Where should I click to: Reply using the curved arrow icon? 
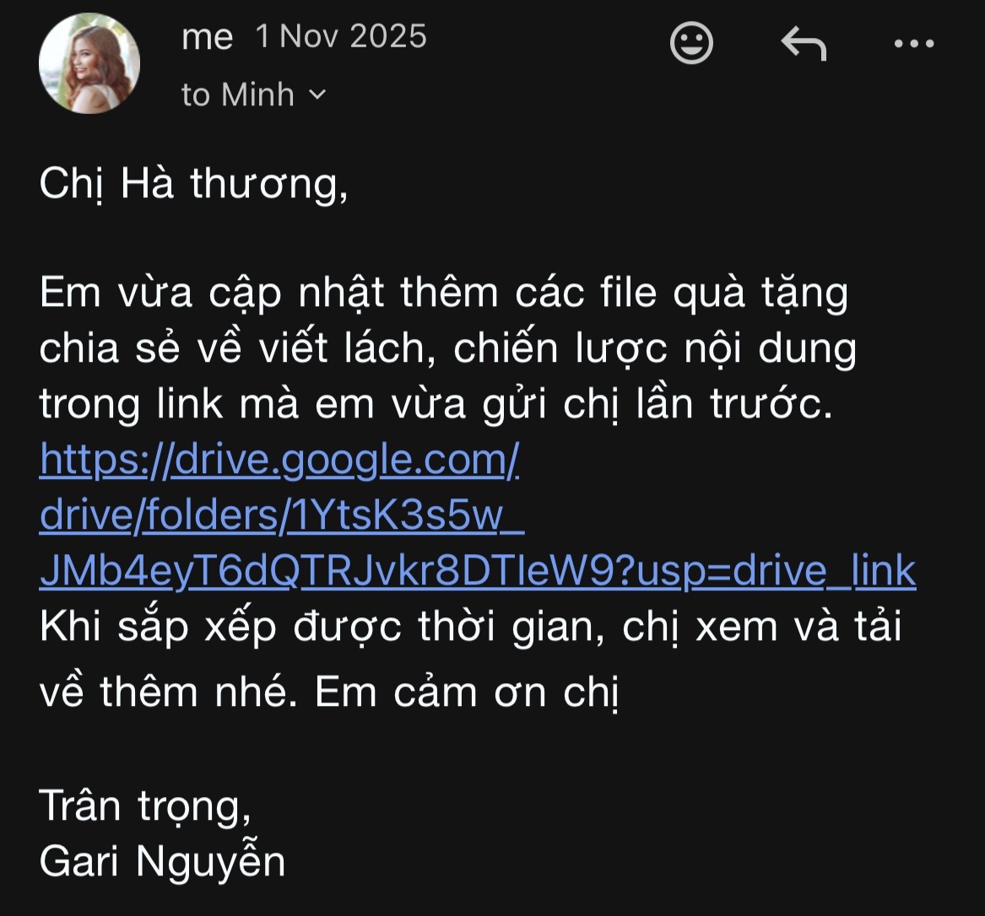[x=804, y=43]
